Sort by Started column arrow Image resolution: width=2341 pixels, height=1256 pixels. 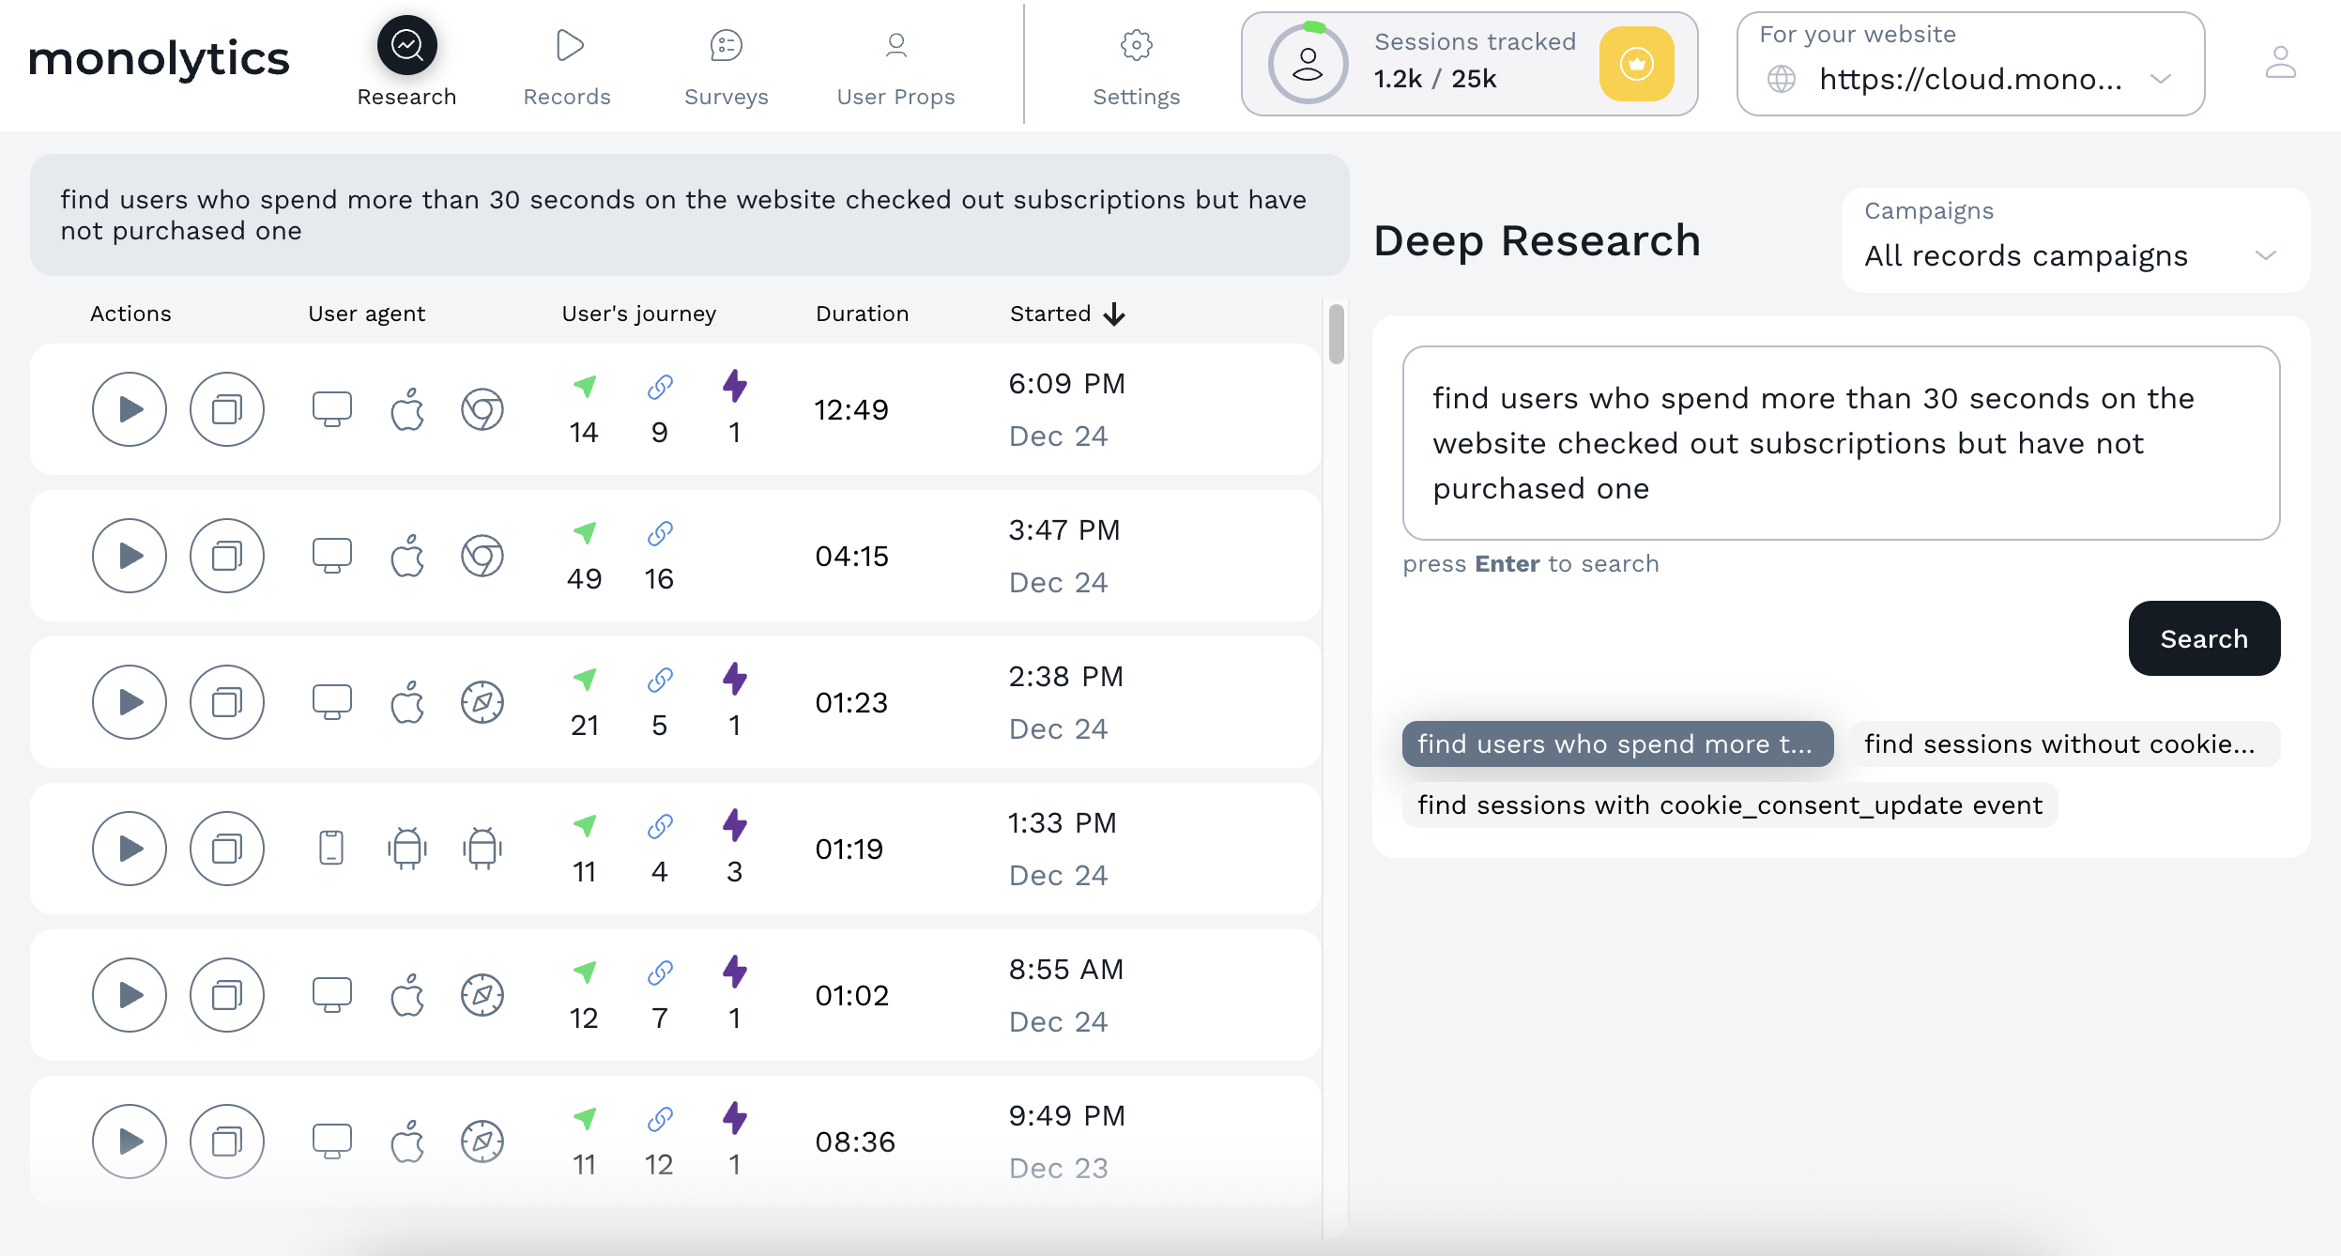point(1114,314)
